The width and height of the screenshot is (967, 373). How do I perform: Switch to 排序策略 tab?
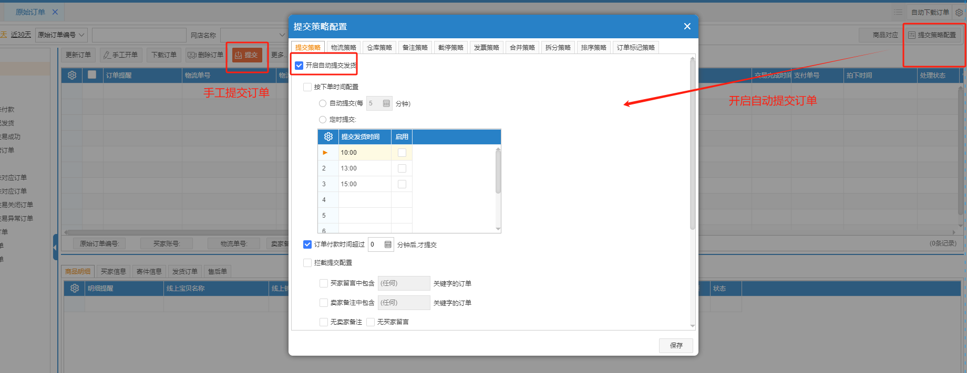(594, 48)
